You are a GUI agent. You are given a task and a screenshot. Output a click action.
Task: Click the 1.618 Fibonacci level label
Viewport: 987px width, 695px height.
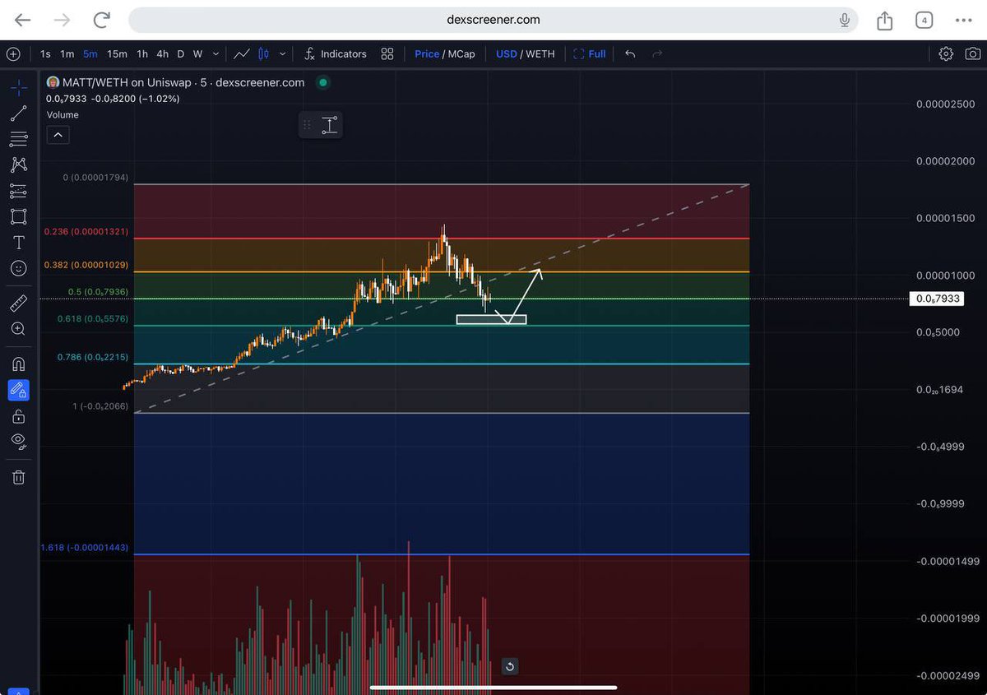(x=85, y=548)
